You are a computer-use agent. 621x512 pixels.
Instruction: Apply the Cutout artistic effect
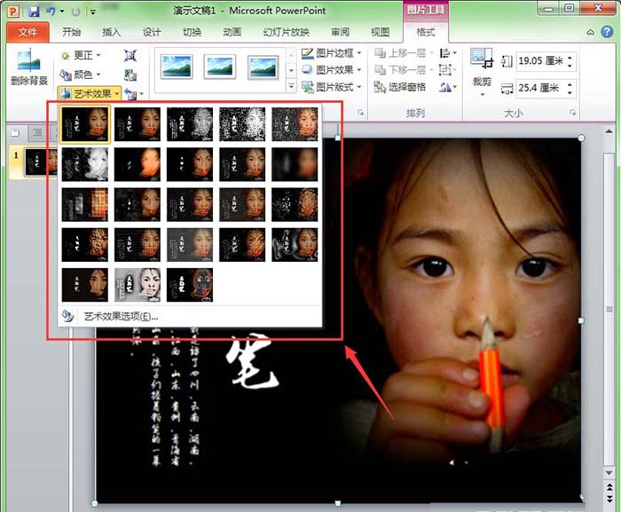tap(85, 285)
